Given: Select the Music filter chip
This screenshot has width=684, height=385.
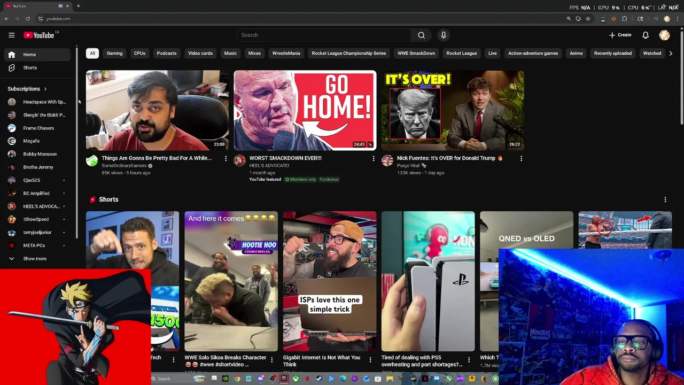Looking at the screenshot, I should 230,53.
